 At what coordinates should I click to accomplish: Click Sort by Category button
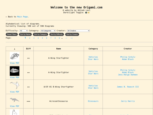pos(41,34)
